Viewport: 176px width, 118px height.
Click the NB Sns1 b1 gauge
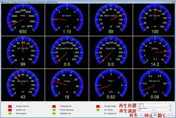coord(155,84)
